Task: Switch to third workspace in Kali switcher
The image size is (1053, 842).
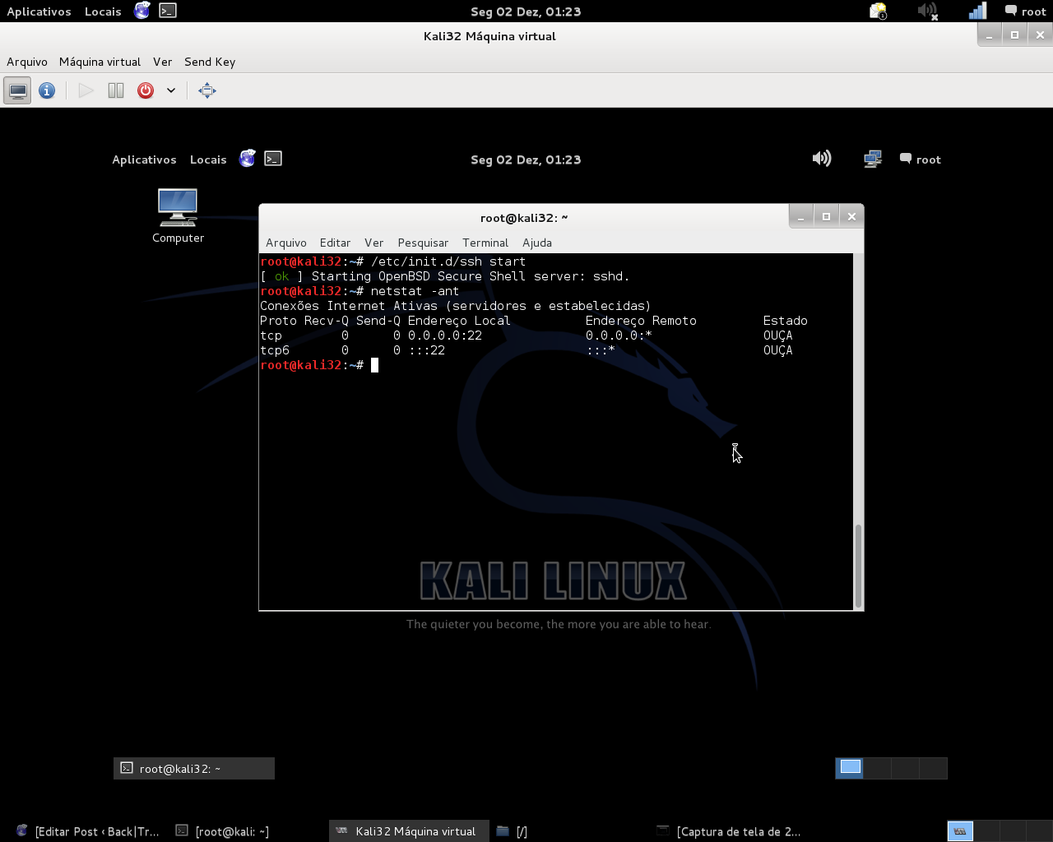Action: (906, 768)
